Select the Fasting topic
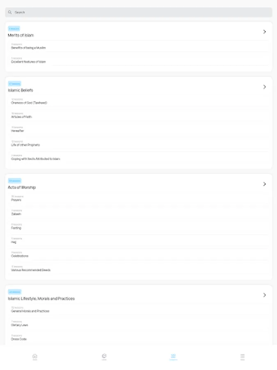This screenshot has width=277, height=370. tap(16, 228)
